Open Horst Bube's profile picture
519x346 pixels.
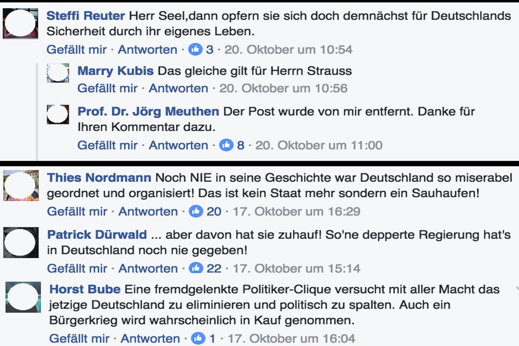23,297
